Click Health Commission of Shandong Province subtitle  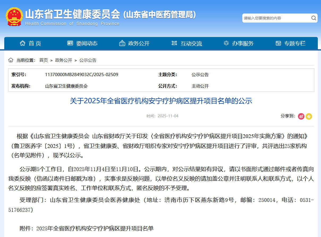[x=72, y=24]
